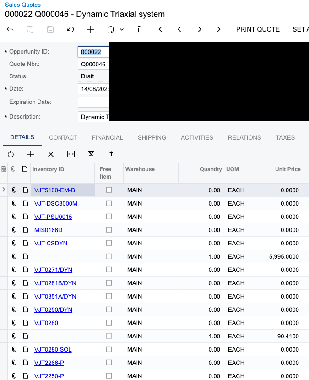
Task: Click attachment paperclip on MIS0166D row
Action: (x=14, y=230)
